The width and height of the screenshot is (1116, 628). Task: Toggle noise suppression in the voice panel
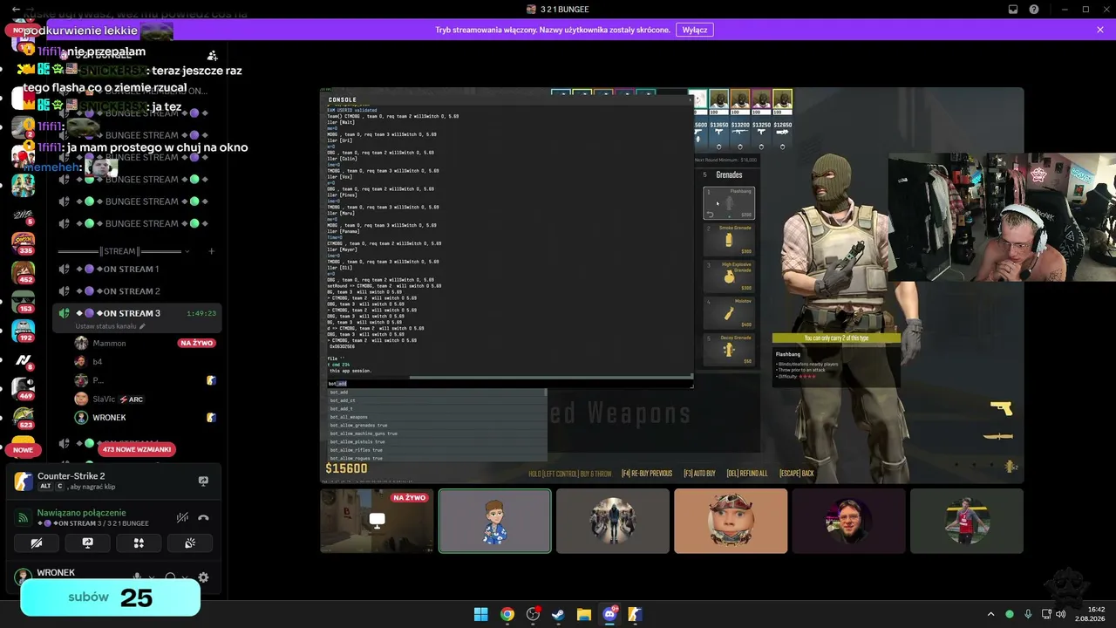coord(182,517)
